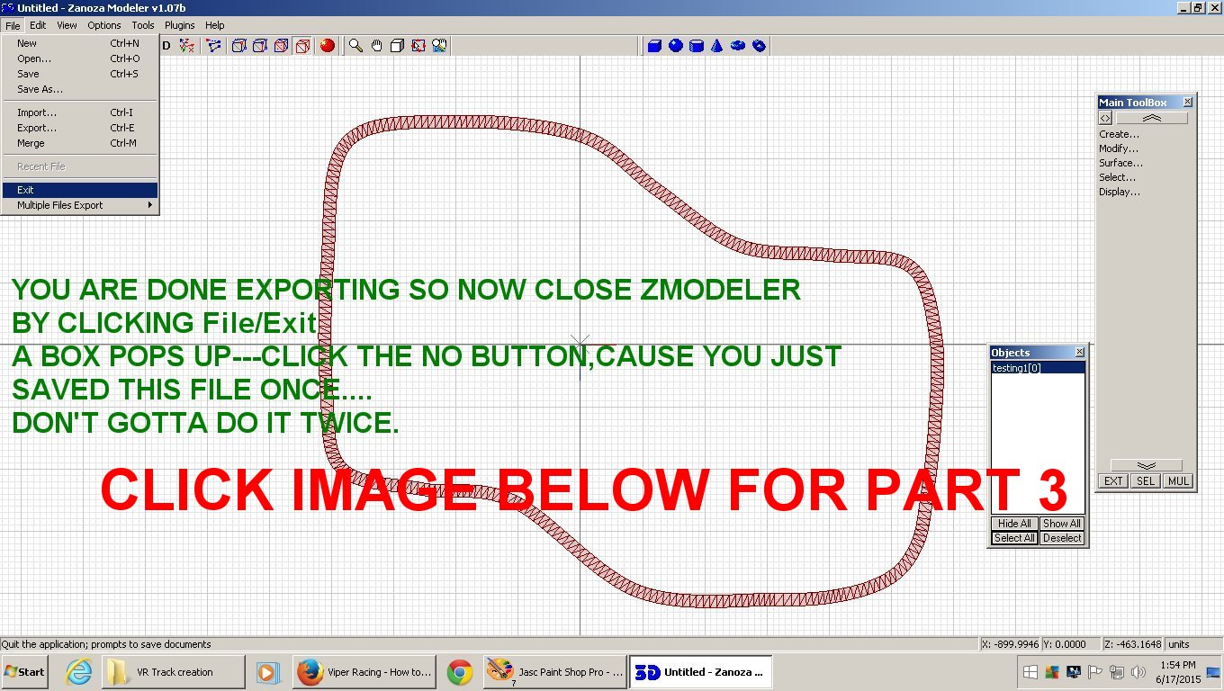Screen dimensions: 1224x691
Task: Expand the Select... toolbox section
Action: [1118, 177]
